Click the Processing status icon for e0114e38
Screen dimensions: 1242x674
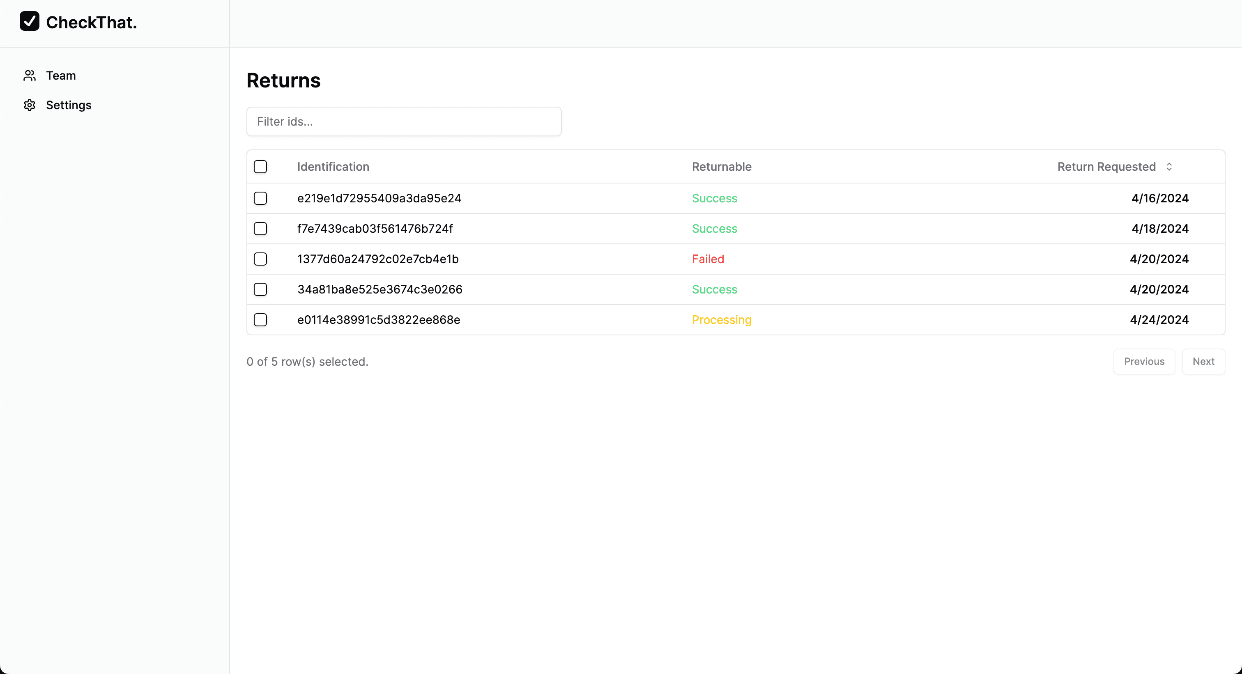[722, 320]
